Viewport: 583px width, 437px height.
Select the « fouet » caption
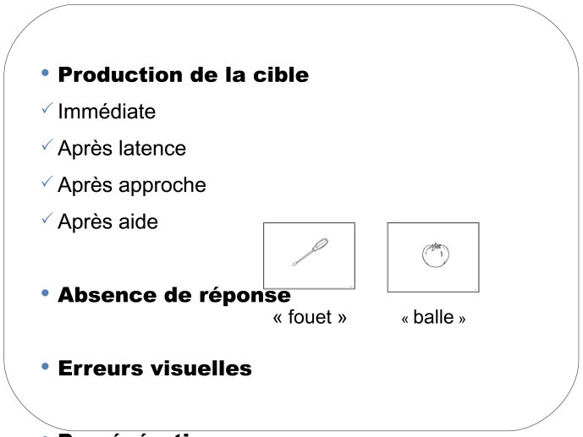(x=310, y=317)
